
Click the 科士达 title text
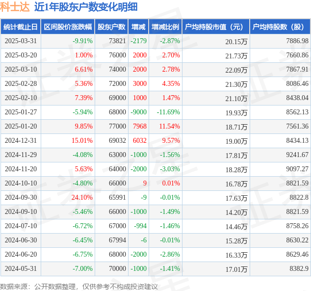point(15,6)
